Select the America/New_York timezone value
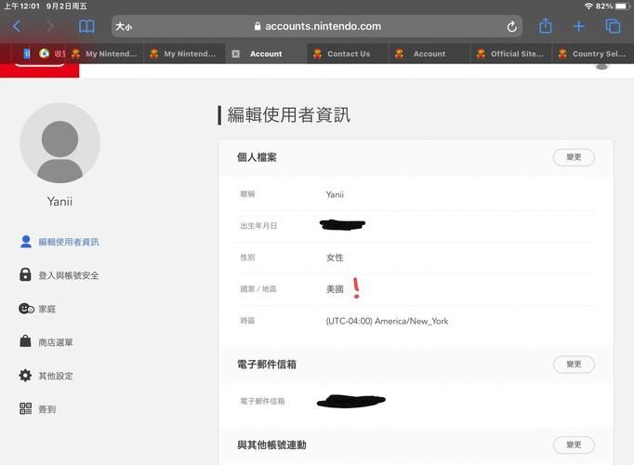Image resolution: width=634 pixels, height=465 pixels. 387,321
